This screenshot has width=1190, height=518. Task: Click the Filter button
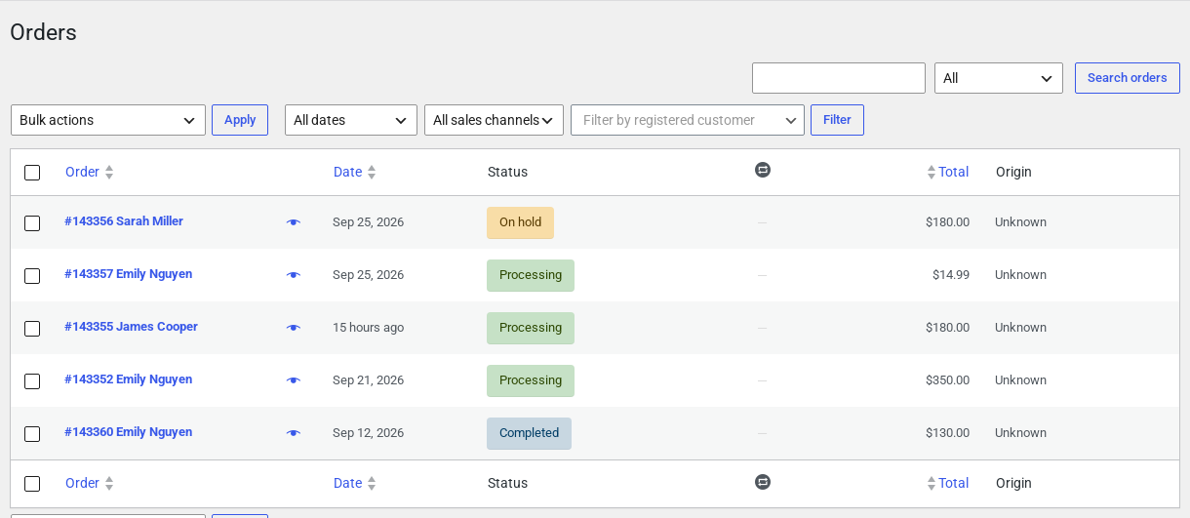coord(837,120)
